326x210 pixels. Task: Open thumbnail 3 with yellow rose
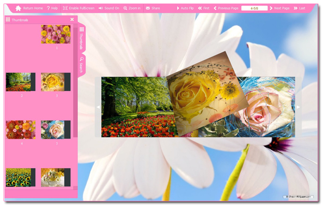56,82
